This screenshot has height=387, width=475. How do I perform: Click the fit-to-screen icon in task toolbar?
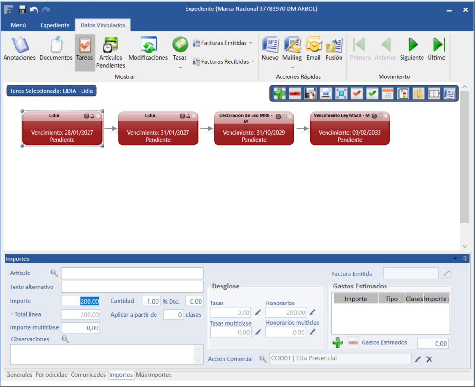coord(341,94)
